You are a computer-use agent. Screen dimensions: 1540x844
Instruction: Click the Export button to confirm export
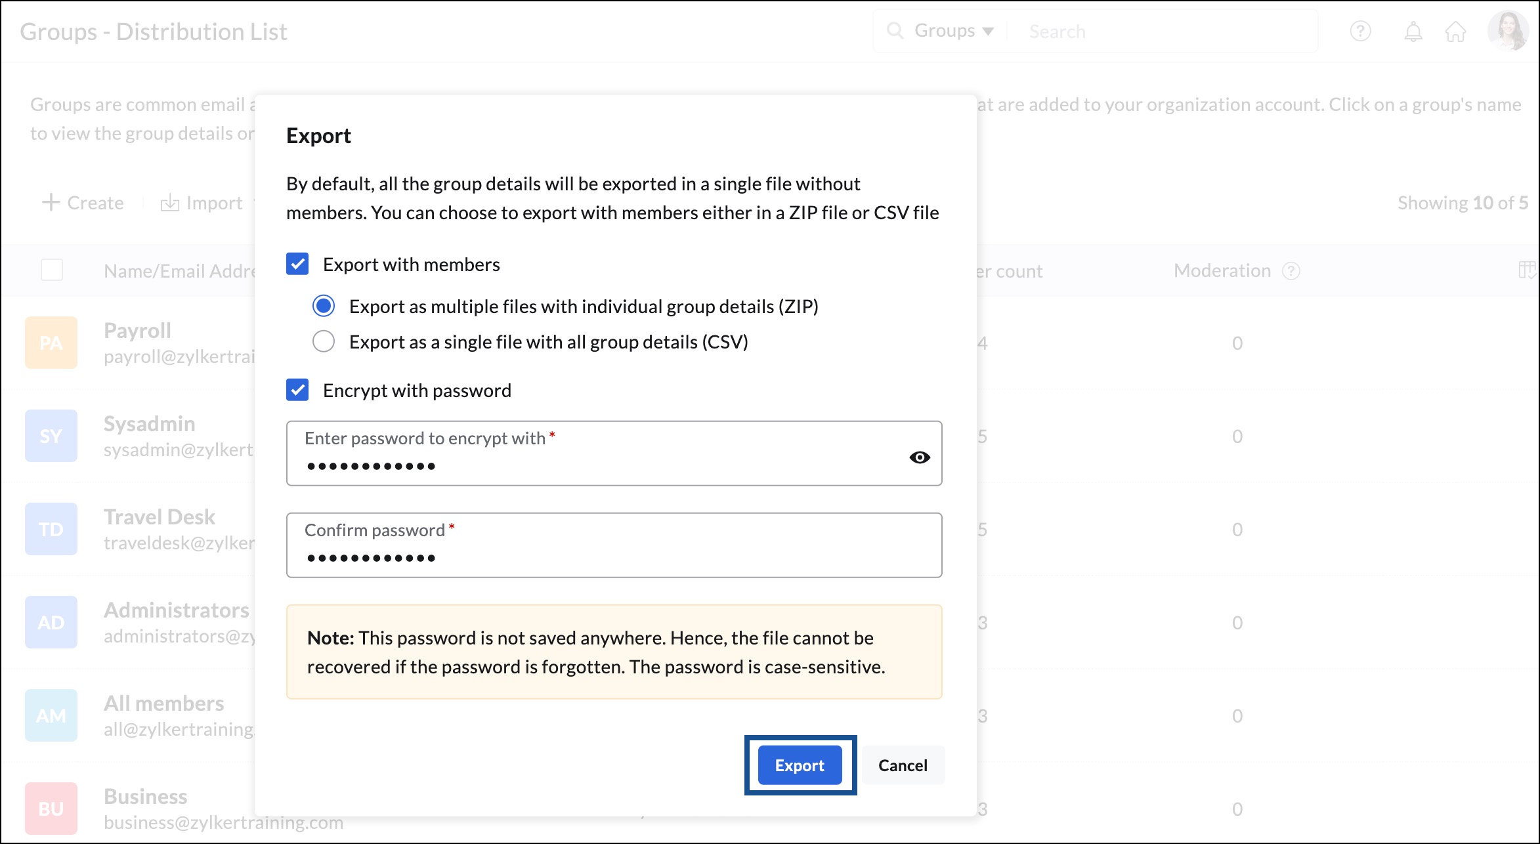(800, 765)
